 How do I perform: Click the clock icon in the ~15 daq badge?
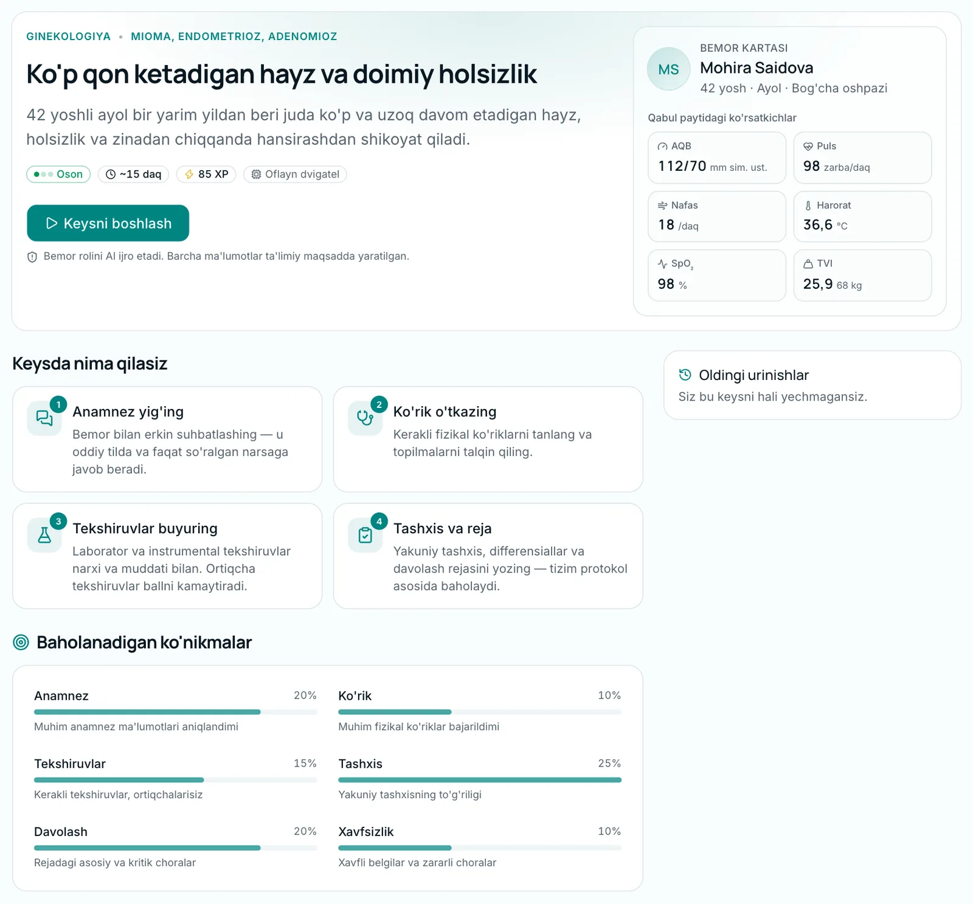pyautogui.click(x=111, y=174)
